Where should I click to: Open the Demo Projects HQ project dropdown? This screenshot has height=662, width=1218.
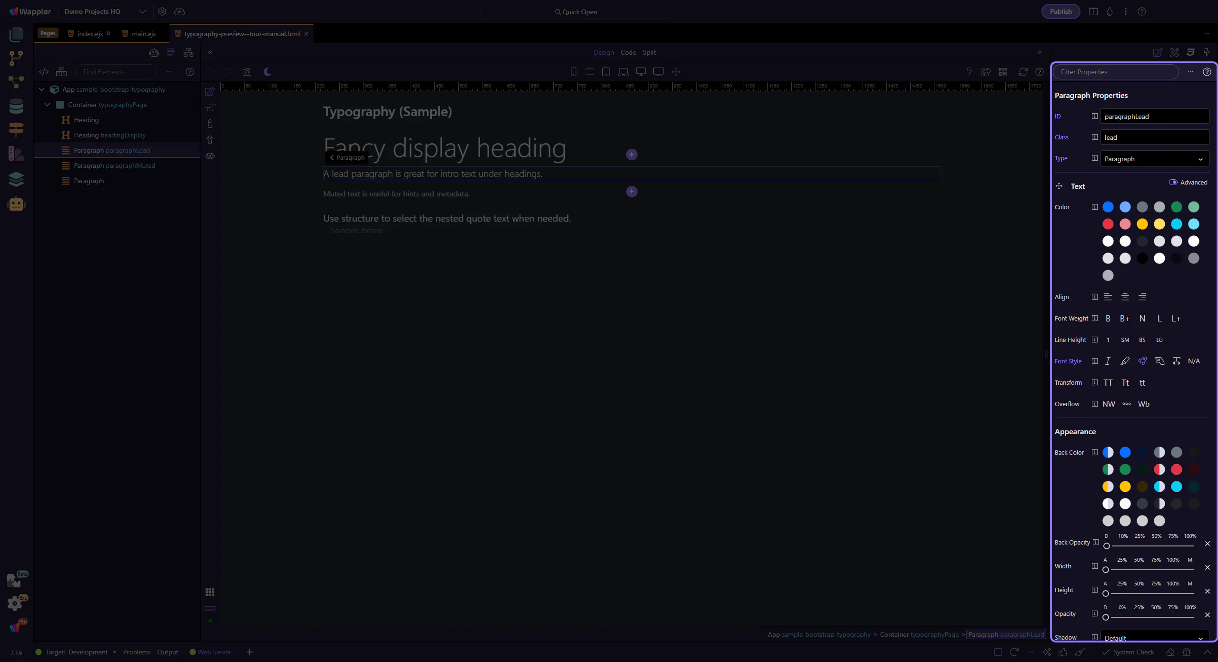point(105,11)
